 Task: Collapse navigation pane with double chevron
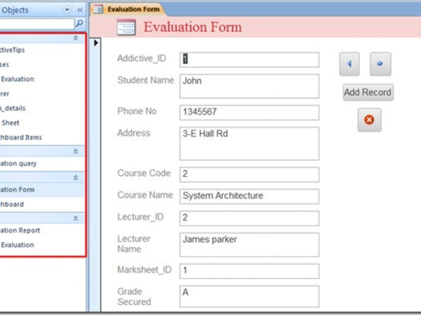[x=80, y=10]
